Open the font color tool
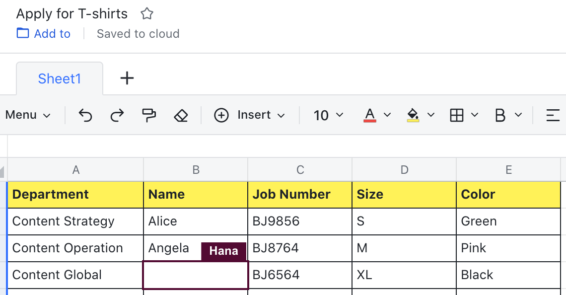566x295 pixels. click(369, 115)
